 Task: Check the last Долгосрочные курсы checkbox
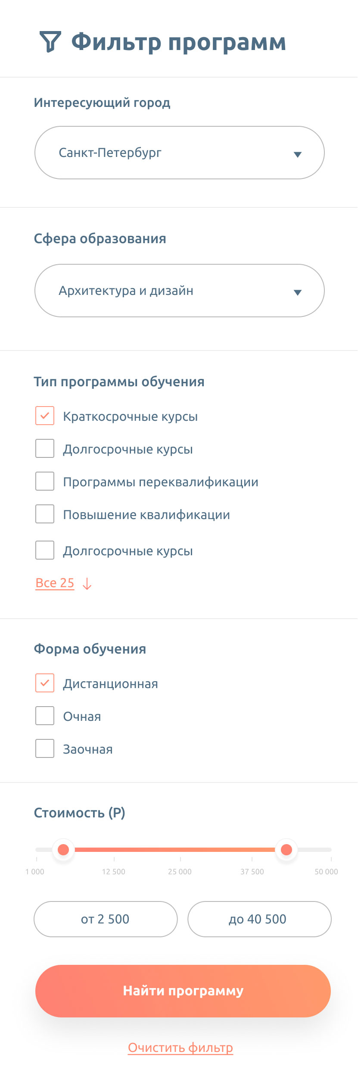pyautogui.click(x=45, y=550)
